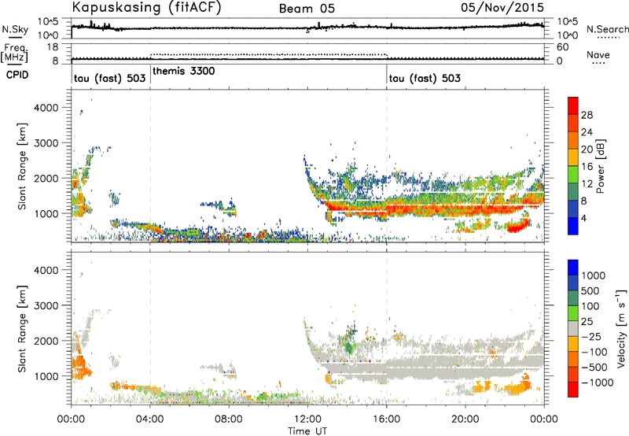Screen dimensions: 629x436
Task: Click the "1000" range tick in the velocity panel
Action: pos(46,376)
